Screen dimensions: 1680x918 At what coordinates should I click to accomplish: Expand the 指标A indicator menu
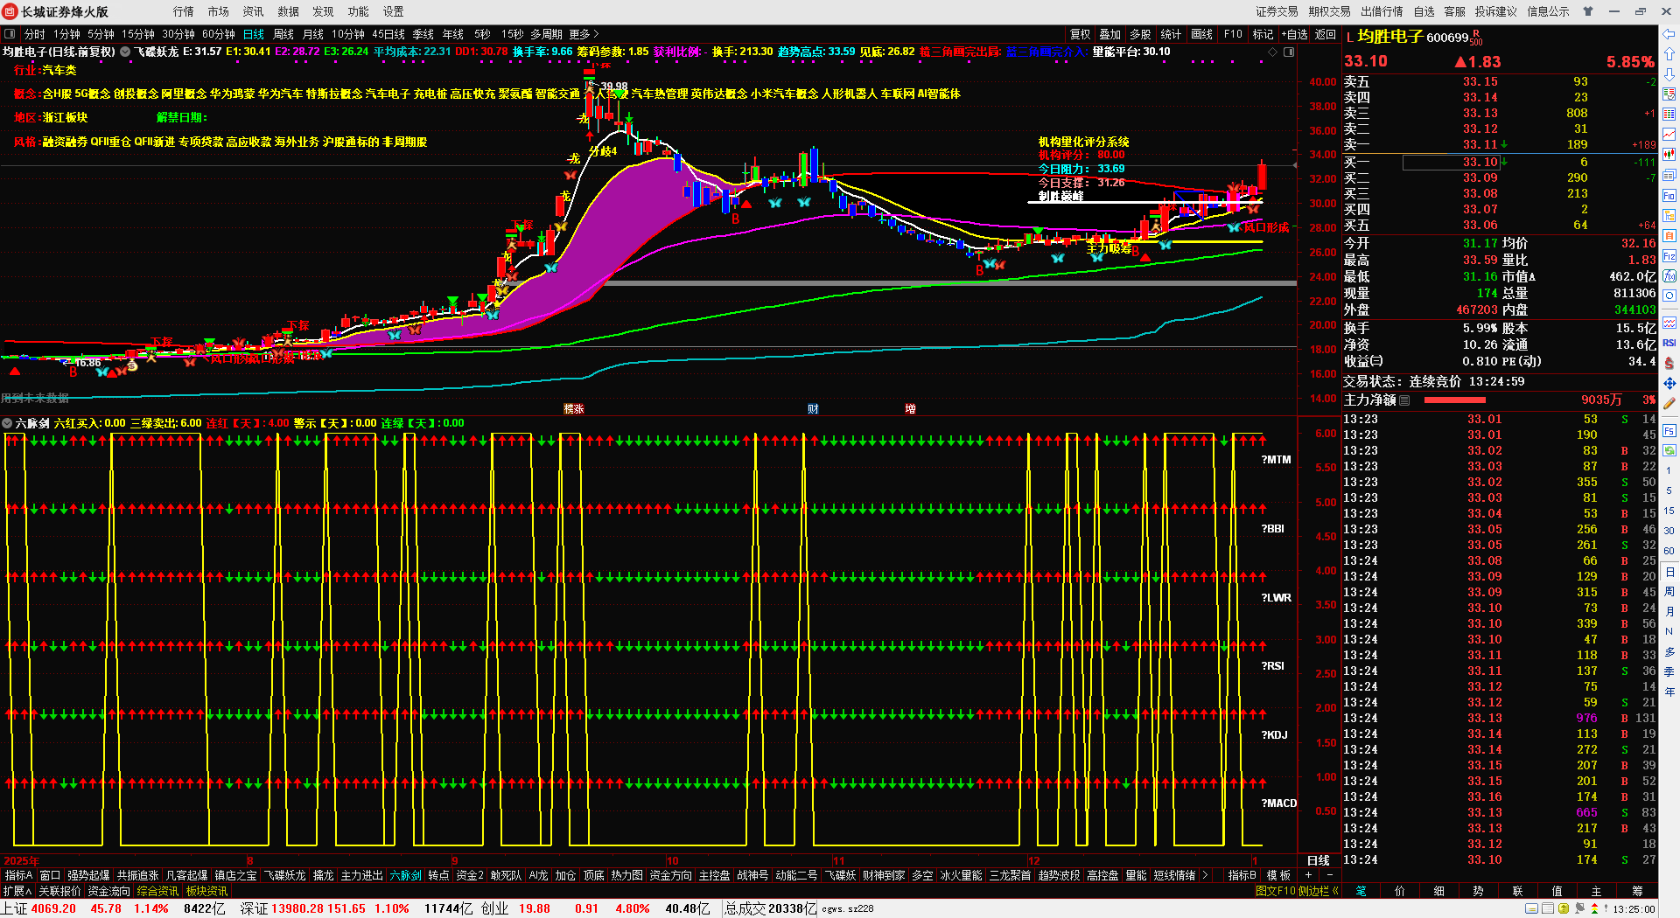18,875
